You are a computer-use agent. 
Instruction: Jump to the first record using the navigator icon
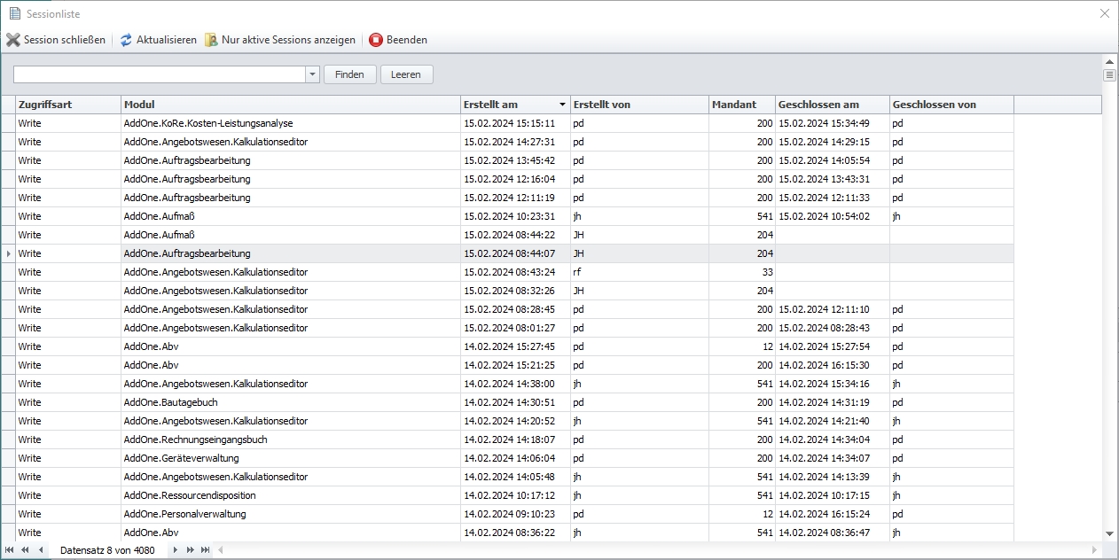(8, 550)
